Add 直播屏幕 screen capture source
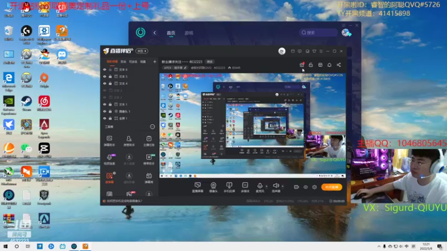This screenshot has height=251, width=447. click(197, 187)
